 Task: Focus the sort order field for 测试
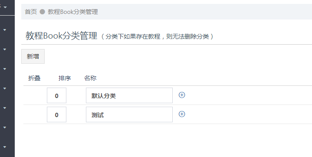click(56, 114)
